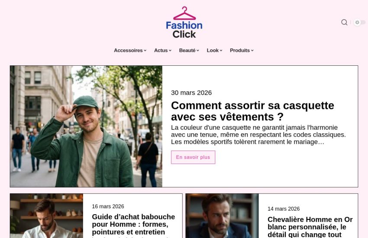Viewport: 368px width, 238px height.
Task: Open the casquette article headline
Action: 252,111
